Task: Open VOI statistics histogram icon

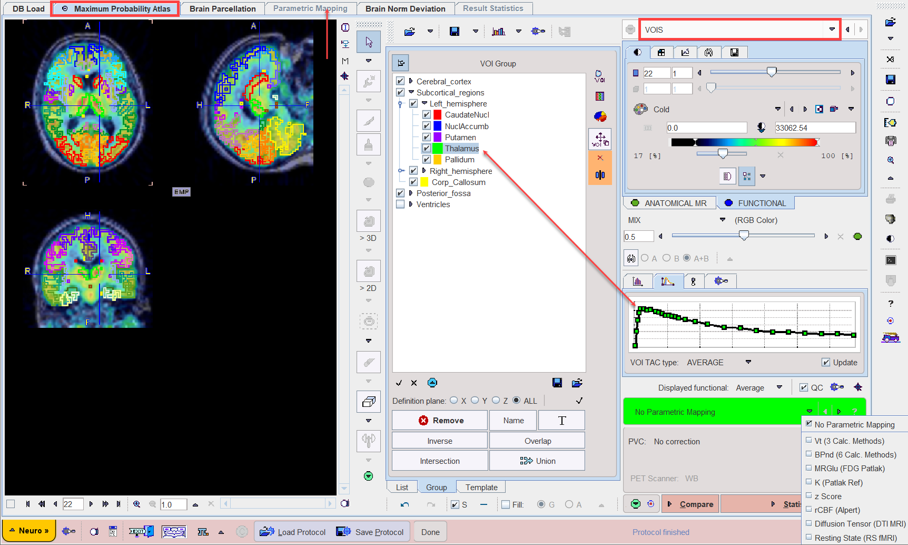Action: pos(498,32)
